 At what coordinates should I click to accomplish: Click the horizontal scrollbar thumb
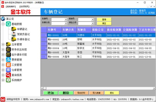pos(45,88)
